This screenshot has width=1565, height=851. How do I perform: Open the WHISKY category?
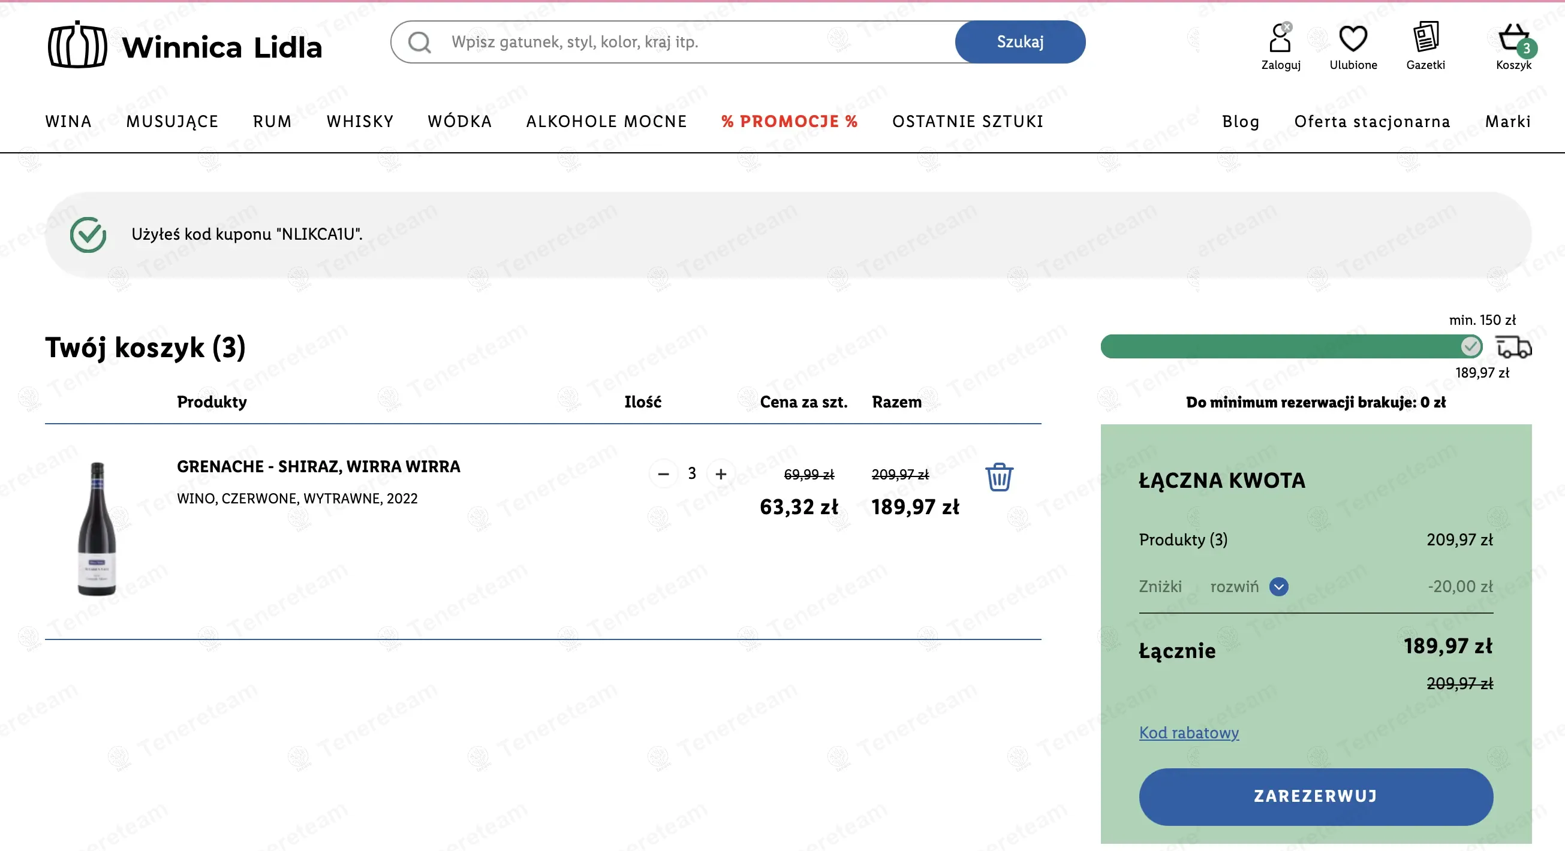(x=360, y=122)
